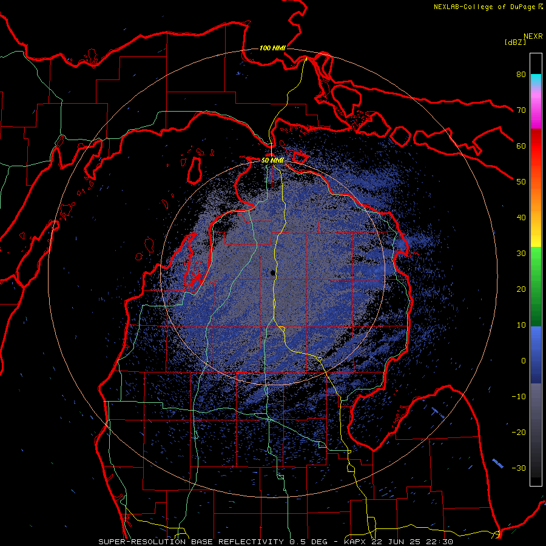546x546 pixels.
Task: Click the positive 10 value on the dBZ scale
Action: 521,325
